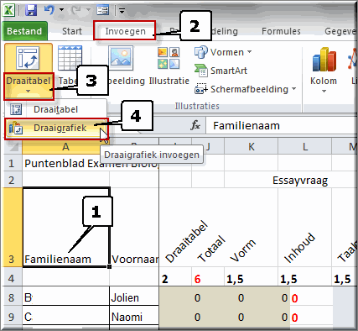The width and height of the screenshot is (358, 331).
Task: Select the cell with Naomi
Action: pyautogui.click(x=134, y=317)
